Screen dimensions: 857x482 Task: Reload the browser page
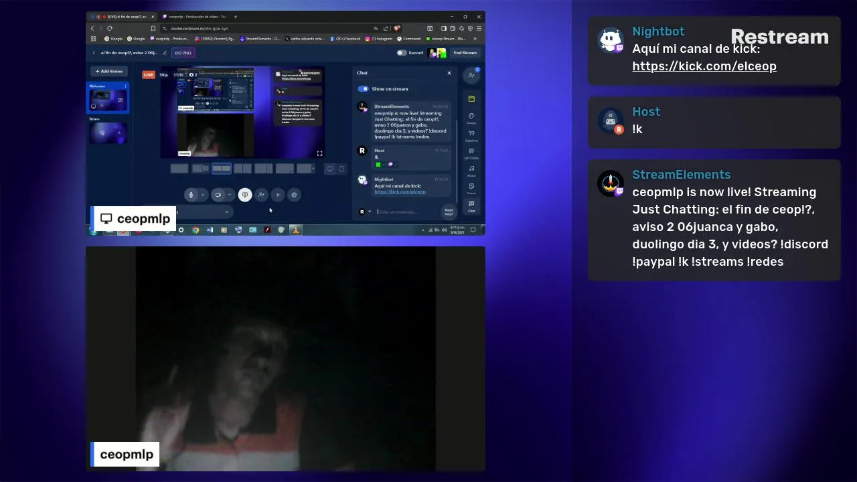(110, 29)
